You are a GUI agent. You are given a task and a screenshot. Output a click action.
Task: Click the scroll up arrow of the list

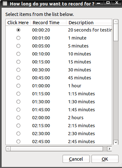click(x=116, y=22)
